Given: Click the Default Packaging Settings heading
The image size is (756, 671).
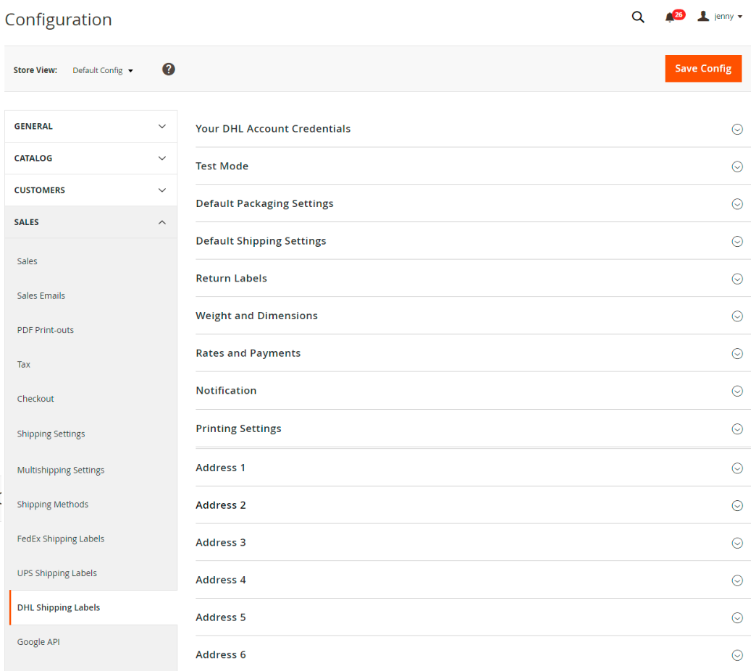Looking at the screenshot, I should point(264,203).
